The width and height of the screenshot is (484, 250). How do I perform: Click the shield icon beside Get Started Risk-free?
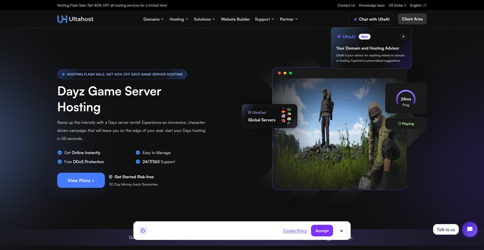pyautogui.click(x=111, y=177)
